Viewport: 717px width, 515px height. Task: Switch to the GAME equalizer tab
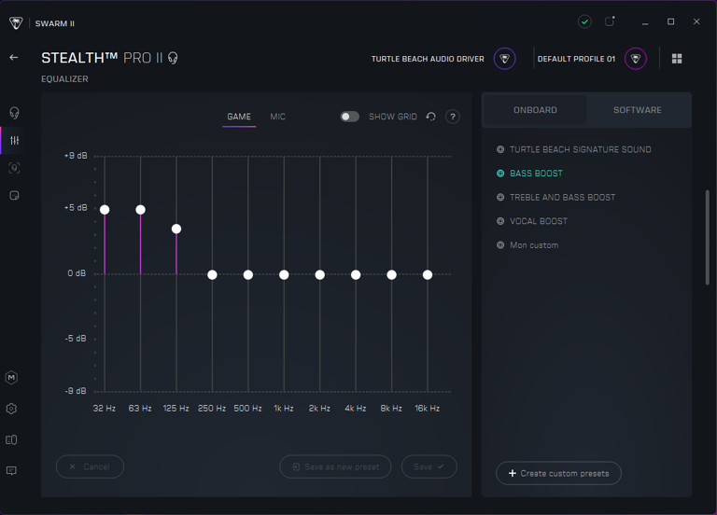coord(239,117)
